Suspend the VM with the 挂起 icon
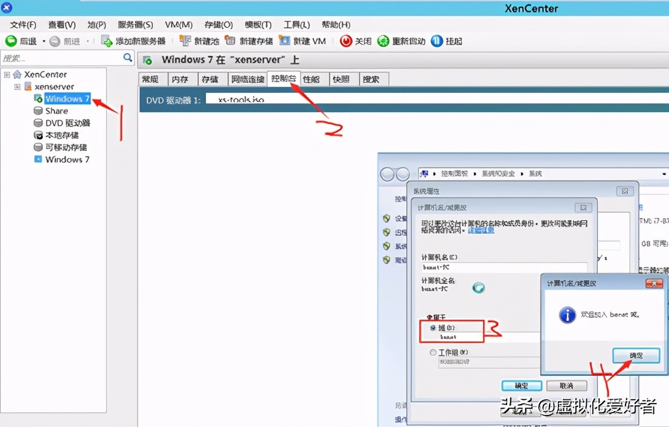The width and height of the screenshot is (669, 427). pyautogui.click(x=437, y=41)
